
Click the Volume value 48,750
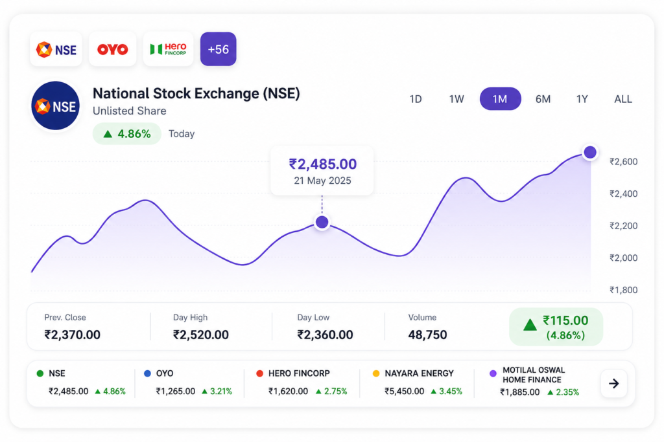pyautogui.click(x=427, y=335)
